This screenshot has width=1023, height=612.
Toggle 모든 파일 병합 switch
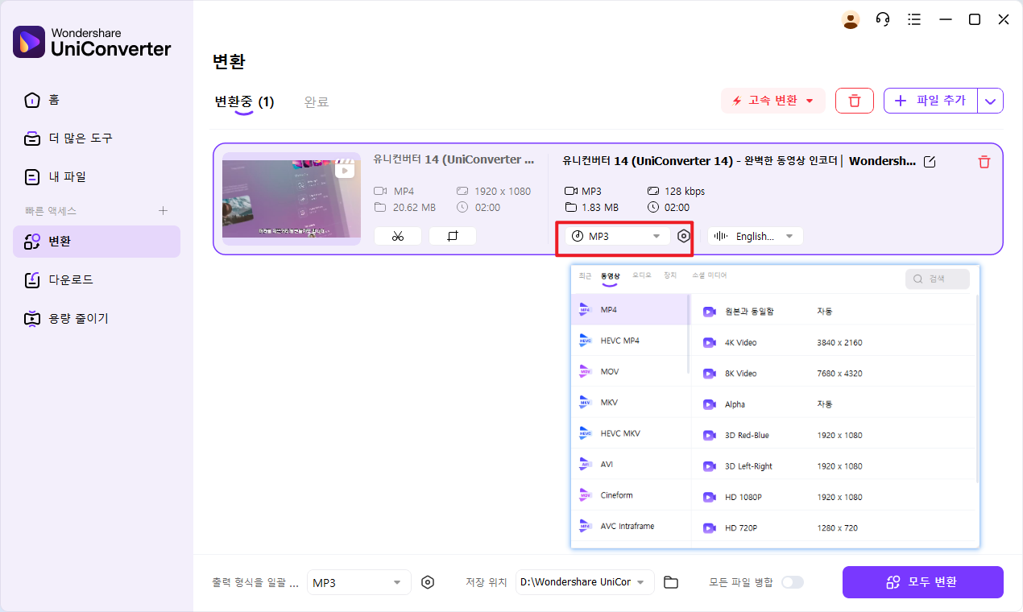tap(793, 582)
